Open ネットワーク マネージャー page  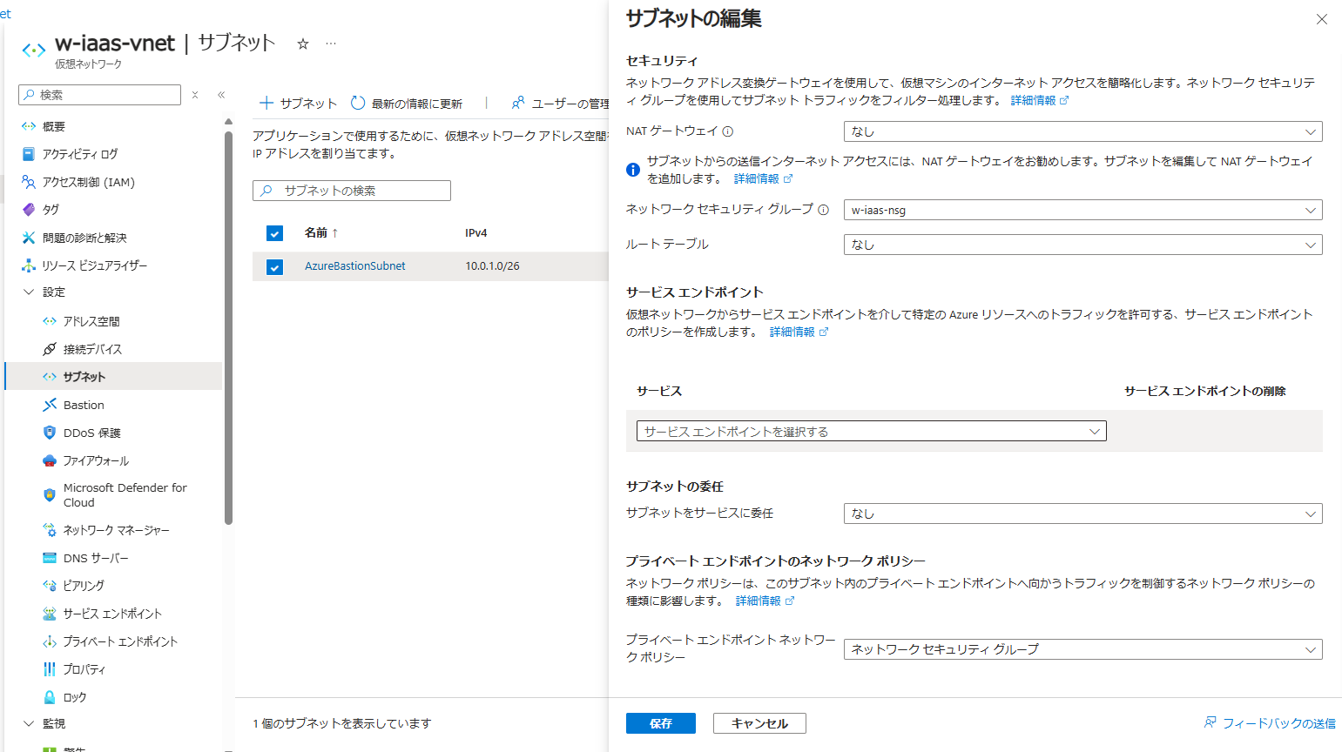click(116, 530)
